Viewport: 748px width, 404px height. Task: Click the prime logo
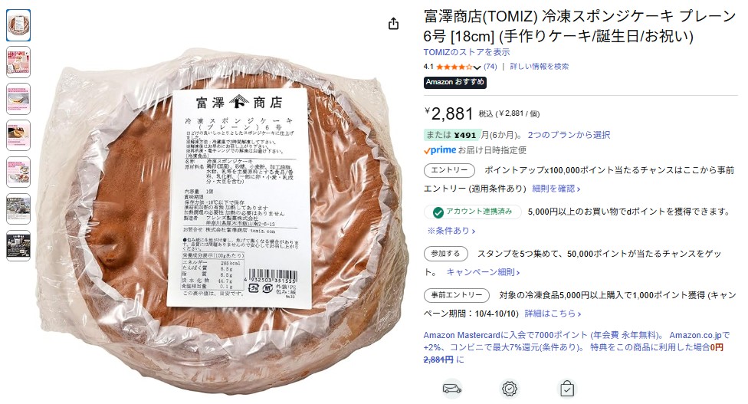tap(440, 150)
